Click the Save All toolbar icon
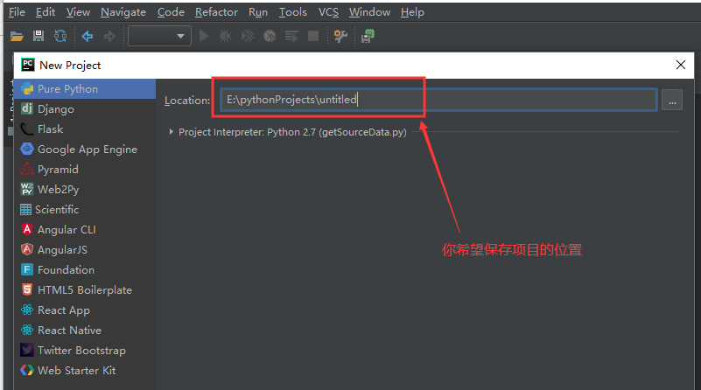 (x=39, y=36)
